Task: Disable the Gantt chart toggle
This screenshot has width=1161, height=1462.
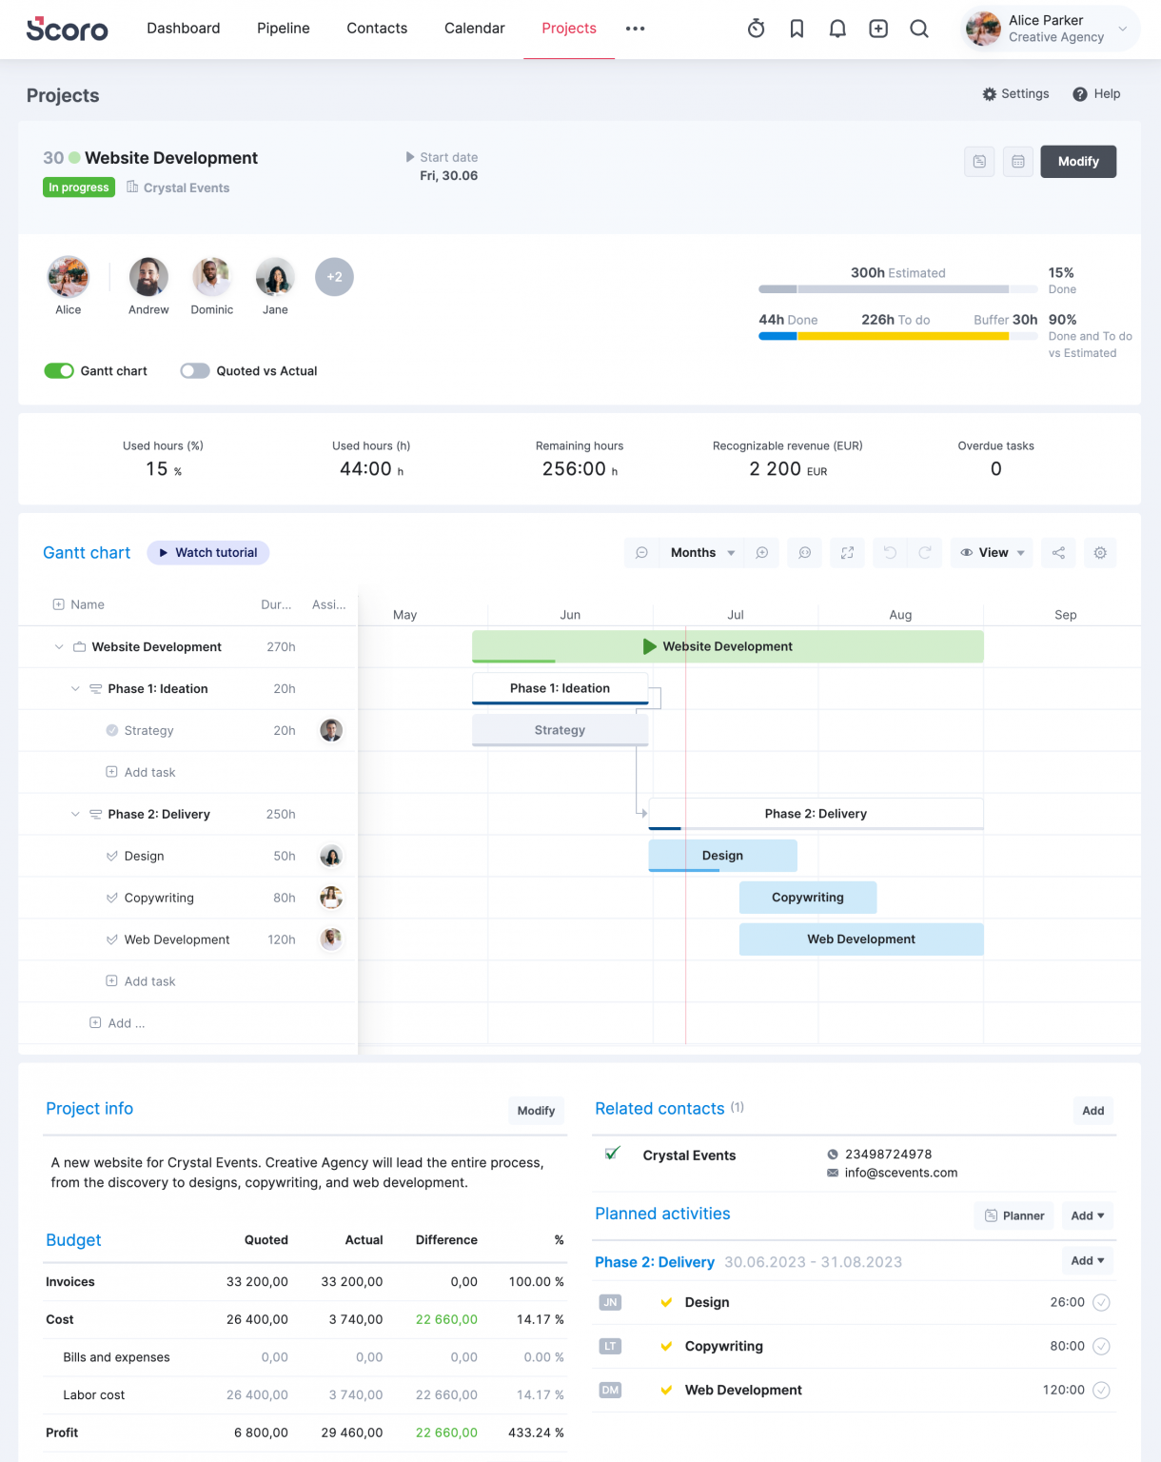Action: [x=59, y=370]
